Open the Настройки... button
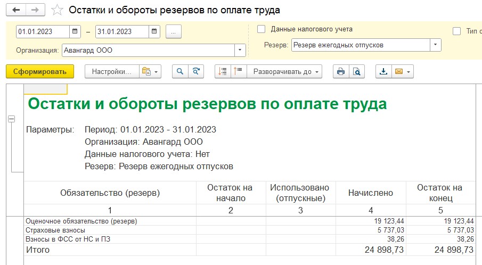482x265 pixels. (x=112, y=71)
